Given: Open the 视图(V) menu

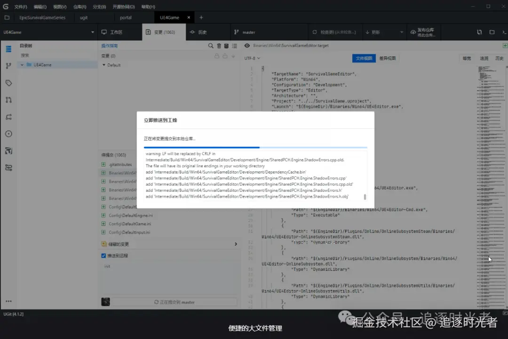Looking at the screenshot, I should [x=60, y=7].
